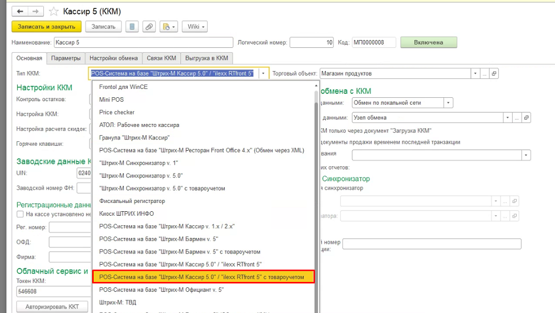This screenshot has height=313, width=555.
Task: Open the reports icon dropdown in the toolbar
Action: (168, 27)
